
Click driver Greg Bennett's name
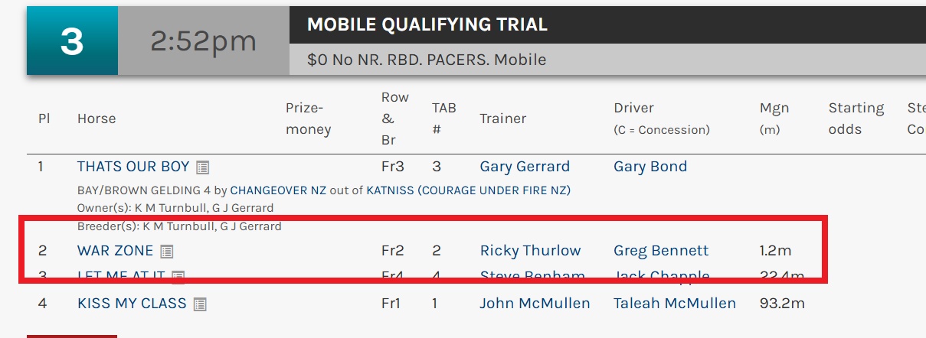(x=661, y=251)
